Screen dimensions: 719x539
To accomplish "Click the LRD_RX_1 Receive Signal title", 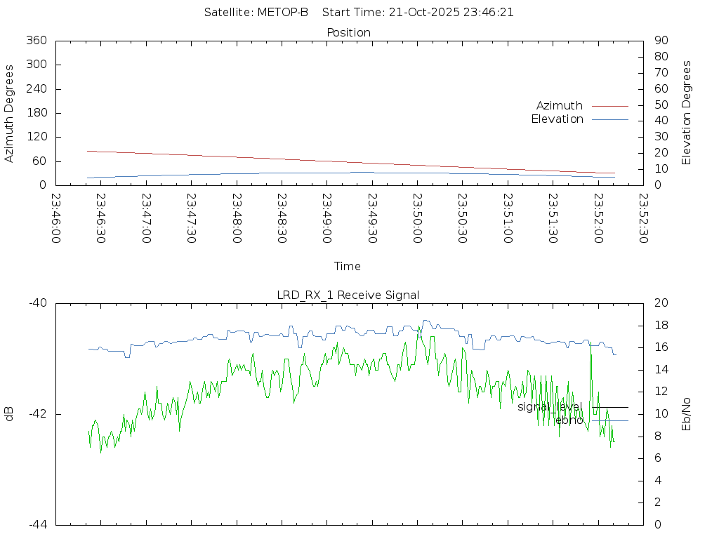I will point(348,295).
